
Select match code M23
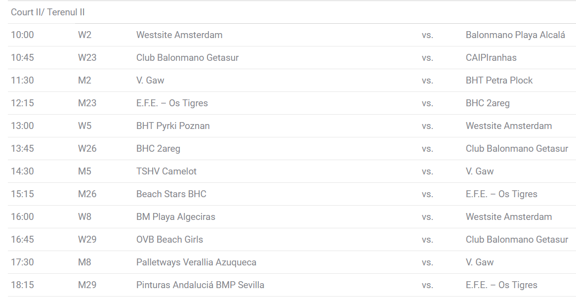tap(87, 103)
